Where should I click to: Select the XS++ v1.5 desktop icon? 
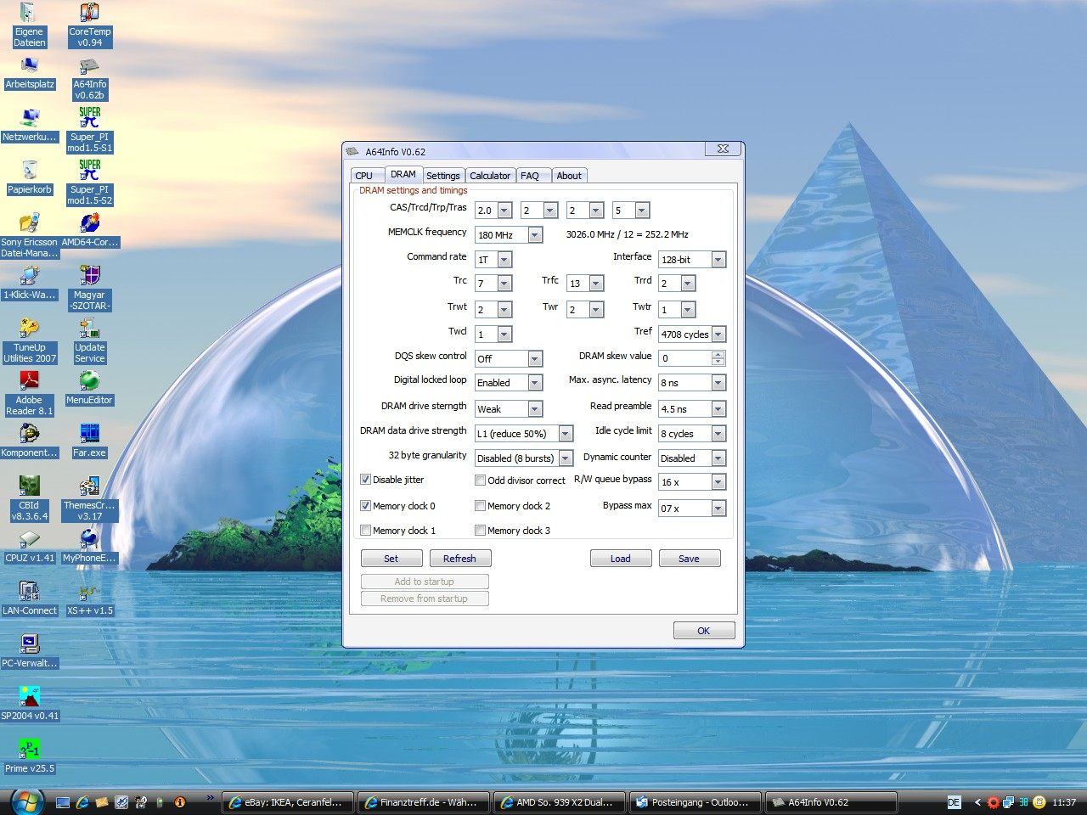tap(90, 599)
